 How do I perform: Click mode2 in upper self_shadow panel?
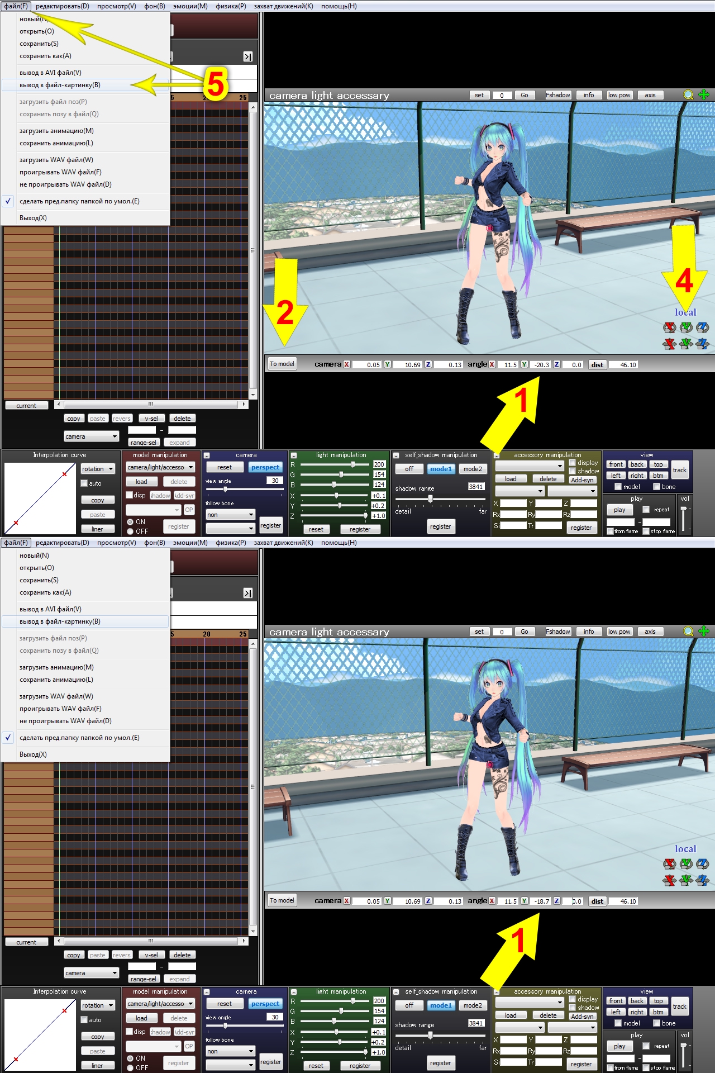473,469
